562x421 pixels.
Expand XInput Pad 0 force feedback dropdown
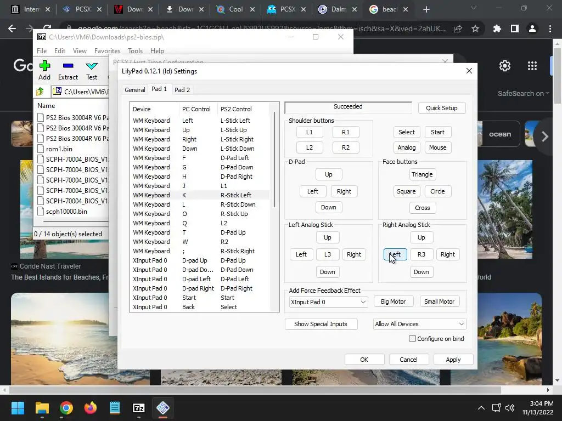click(x=328, y=302)
